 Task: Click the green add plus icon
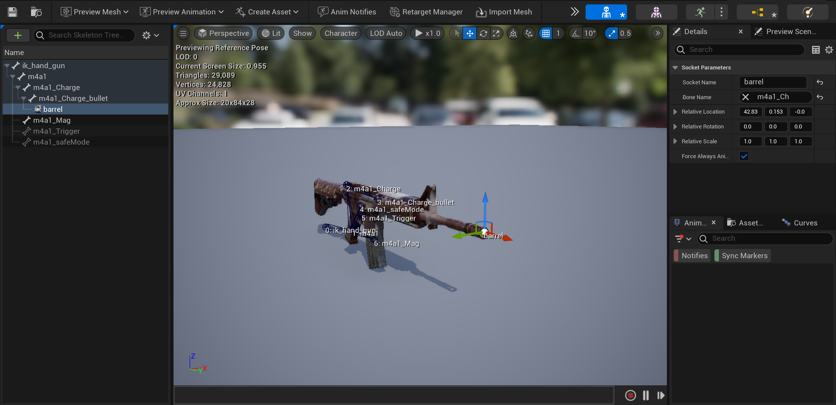(18, 35)
